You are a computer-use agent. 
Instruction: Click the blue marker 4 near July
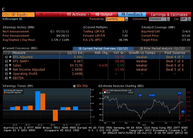pyautogui.click(x=183, y=112)
